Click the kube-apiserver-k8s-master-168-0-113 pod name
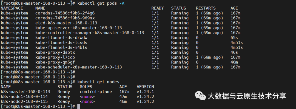This screenshot has height=109, width=296. click(x=78, y=28)
